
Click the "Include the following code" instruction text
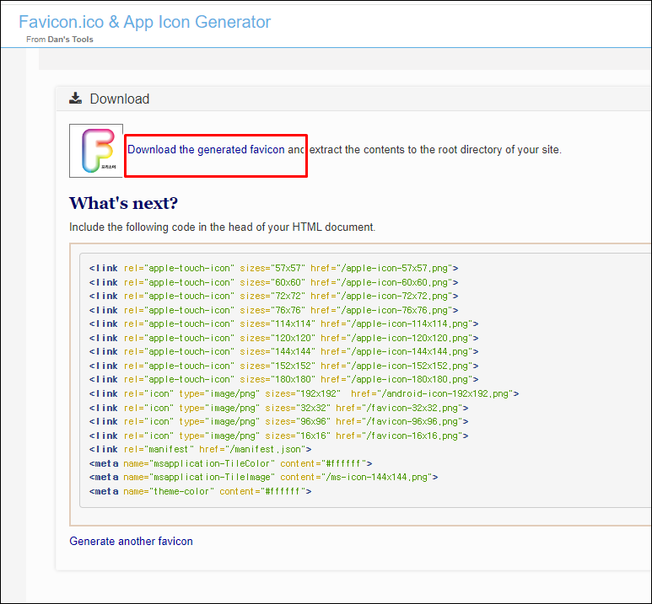pyautogui.click(x=222, y=227)
